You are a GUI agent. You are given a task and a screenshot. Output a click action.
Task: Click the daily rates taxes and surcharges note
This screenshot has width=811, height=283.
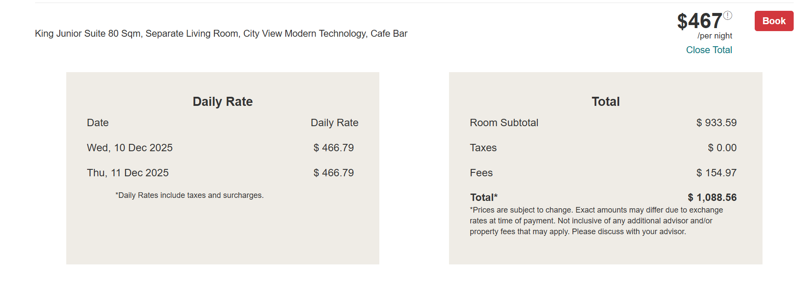[x=189, y=195]
